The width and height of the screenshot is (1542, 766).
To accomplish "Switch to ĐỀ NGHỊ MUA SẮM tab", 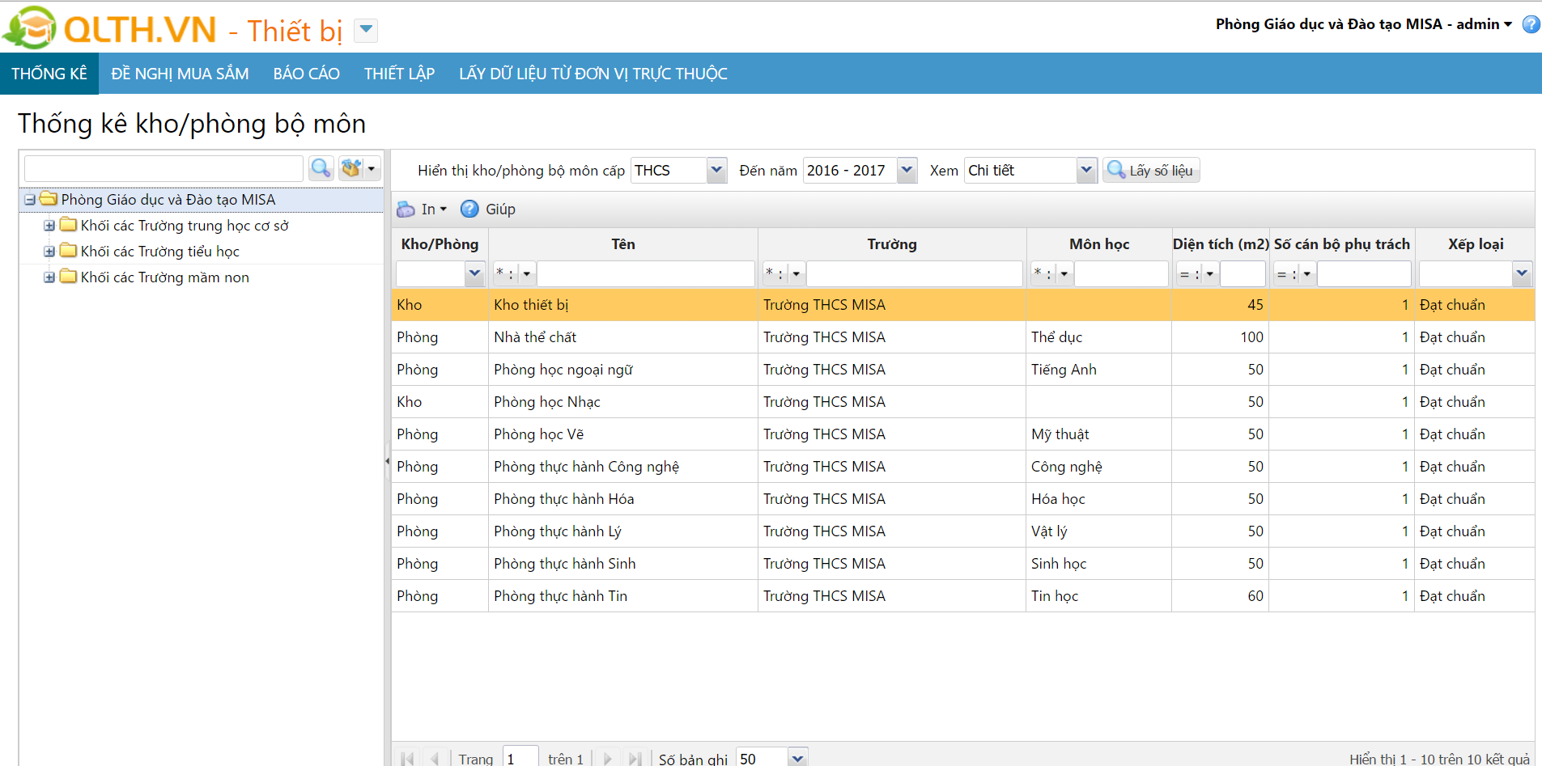I will pyautogui.click(x=180, y=74).
